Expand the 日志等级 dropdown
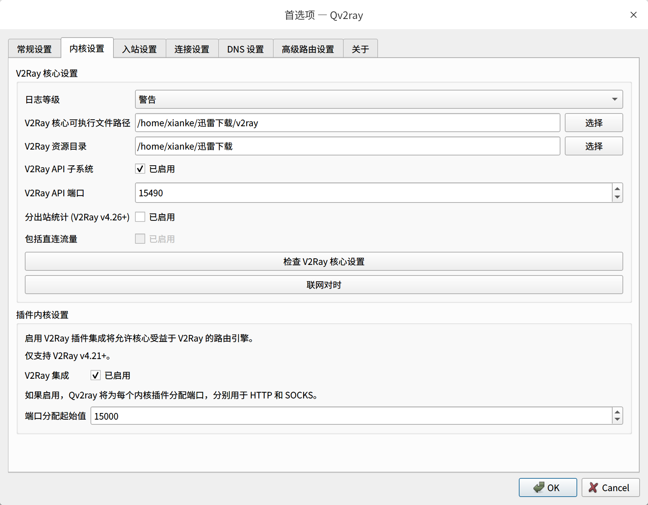Screen dimensions: 648x505 [x=379, y=99]
